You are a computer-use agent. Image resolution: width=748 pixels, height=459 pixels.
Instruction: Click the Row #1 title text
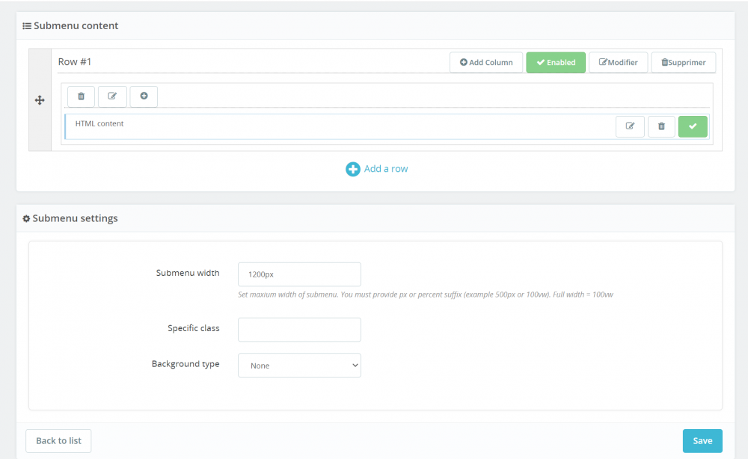[x=74, y=62]
